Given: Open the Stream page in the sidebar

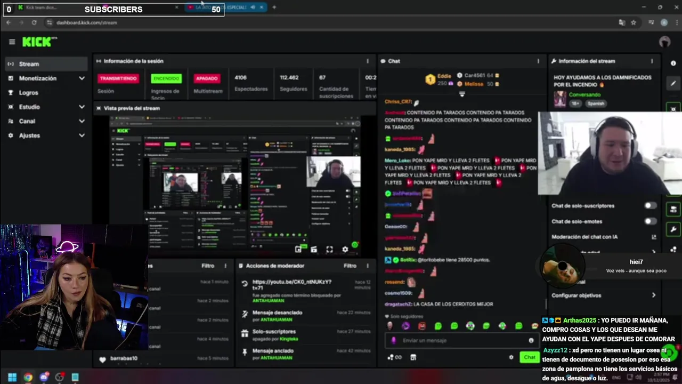Looking at the screenshot, I should 46,64.
